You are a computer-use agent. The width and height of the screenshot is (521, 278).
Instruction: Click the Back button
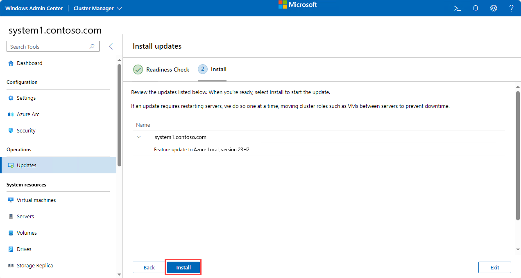pos(149,267)
